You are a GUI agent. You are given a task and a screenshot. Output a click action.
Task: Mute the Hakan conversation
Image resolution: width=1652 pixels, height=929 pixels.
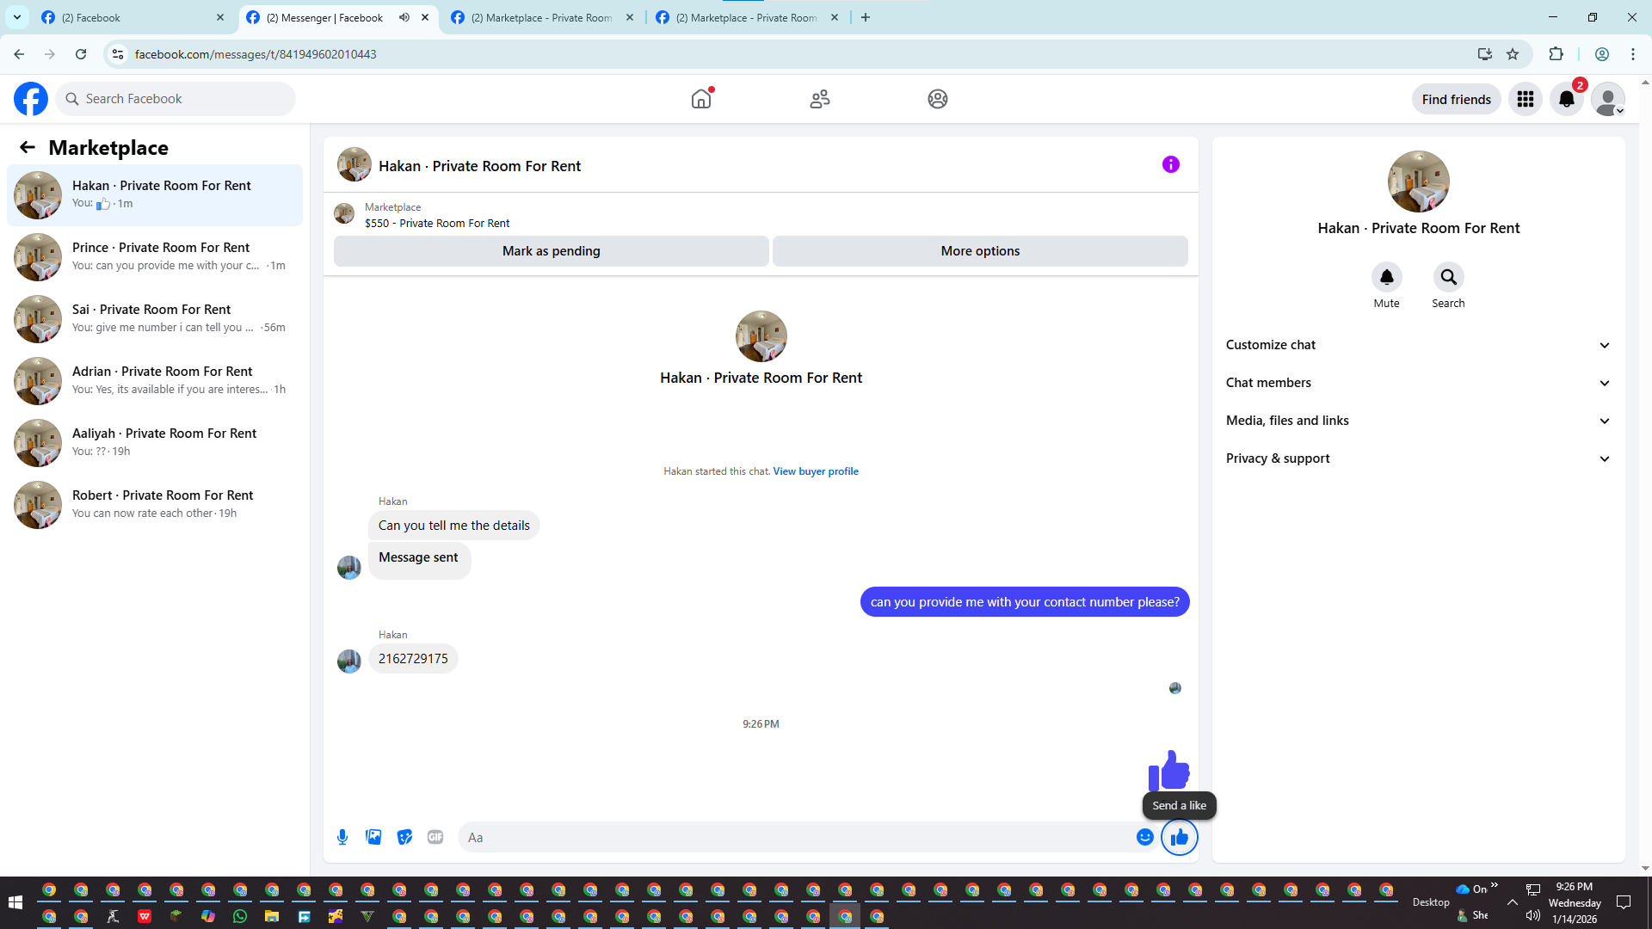[x=1386, y=277]
